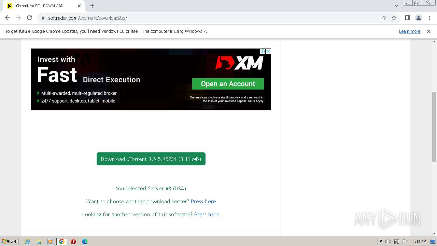Viewport: 437px width, 246px height.
Task: Show hidden system tray icons arrow
Action: click(x=381, y=242)
